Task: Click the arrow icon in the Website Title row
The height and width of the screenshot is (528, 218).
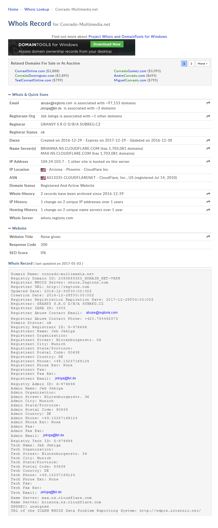Action: coord(208,237)
